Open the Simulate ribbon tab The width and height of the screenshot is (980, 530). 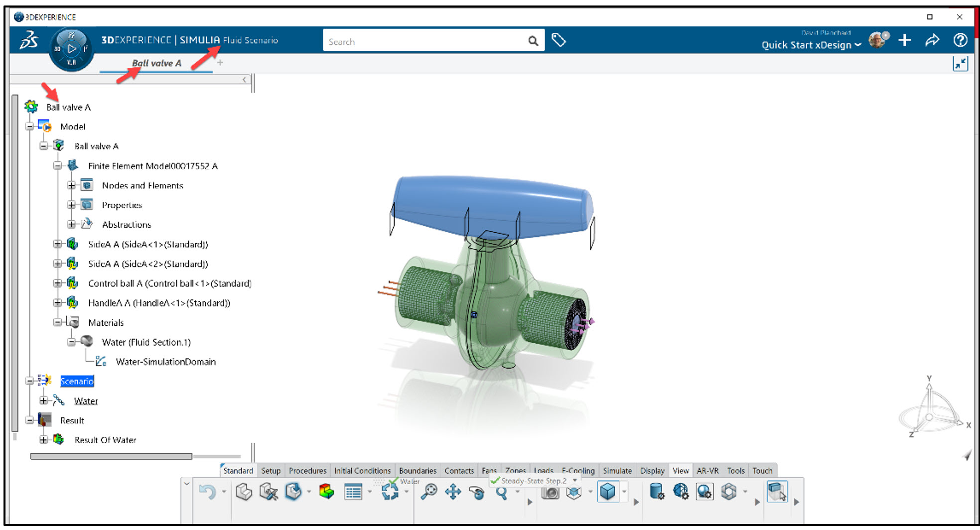[617, 470]
